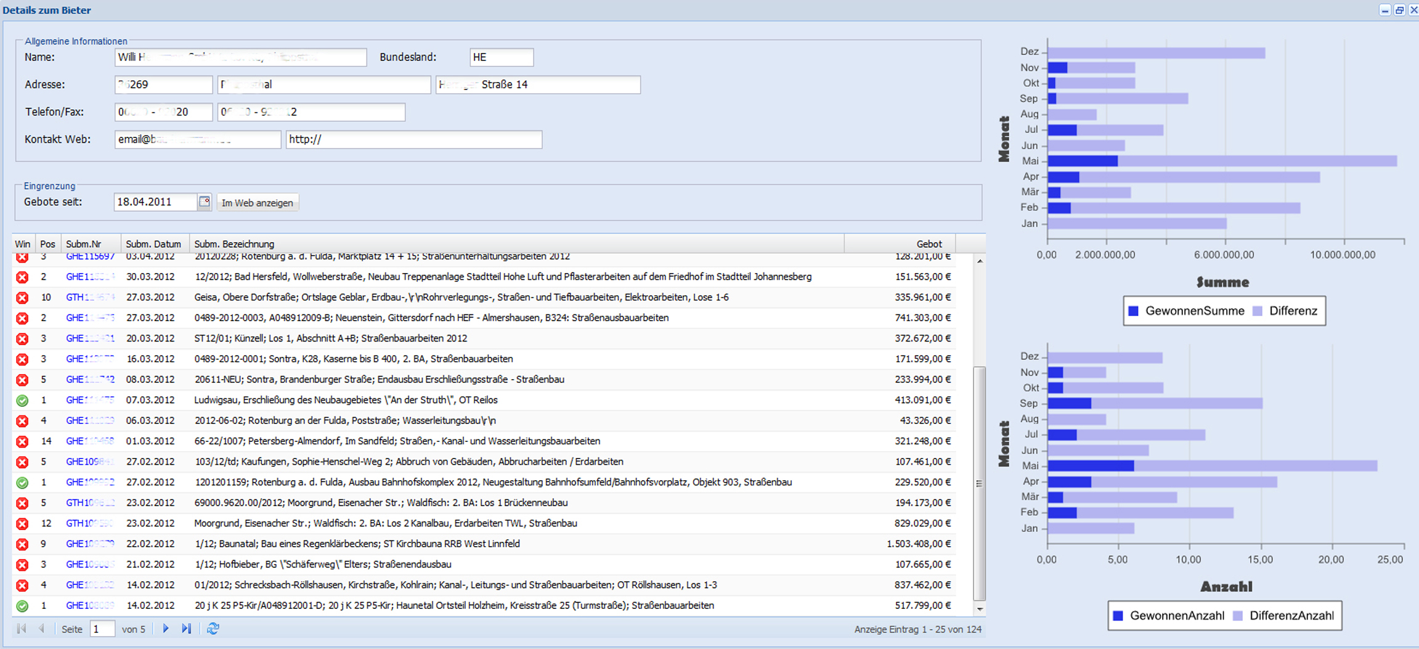
Task: Open the date picker calendar icon
Action: (204, 202)
